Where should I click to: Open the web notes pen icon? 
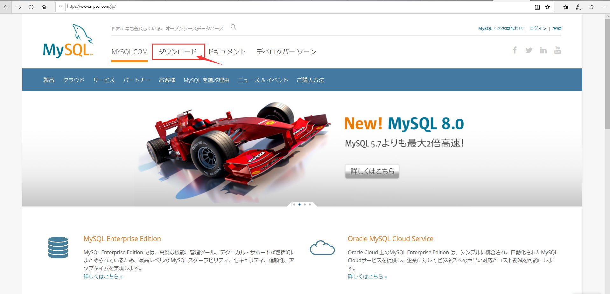pyautogui.click(x=578, y=7)
